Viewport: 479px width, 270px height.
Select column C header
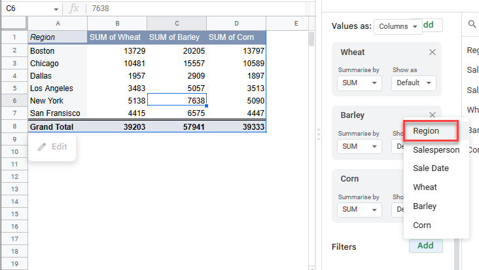pos(176,24)
